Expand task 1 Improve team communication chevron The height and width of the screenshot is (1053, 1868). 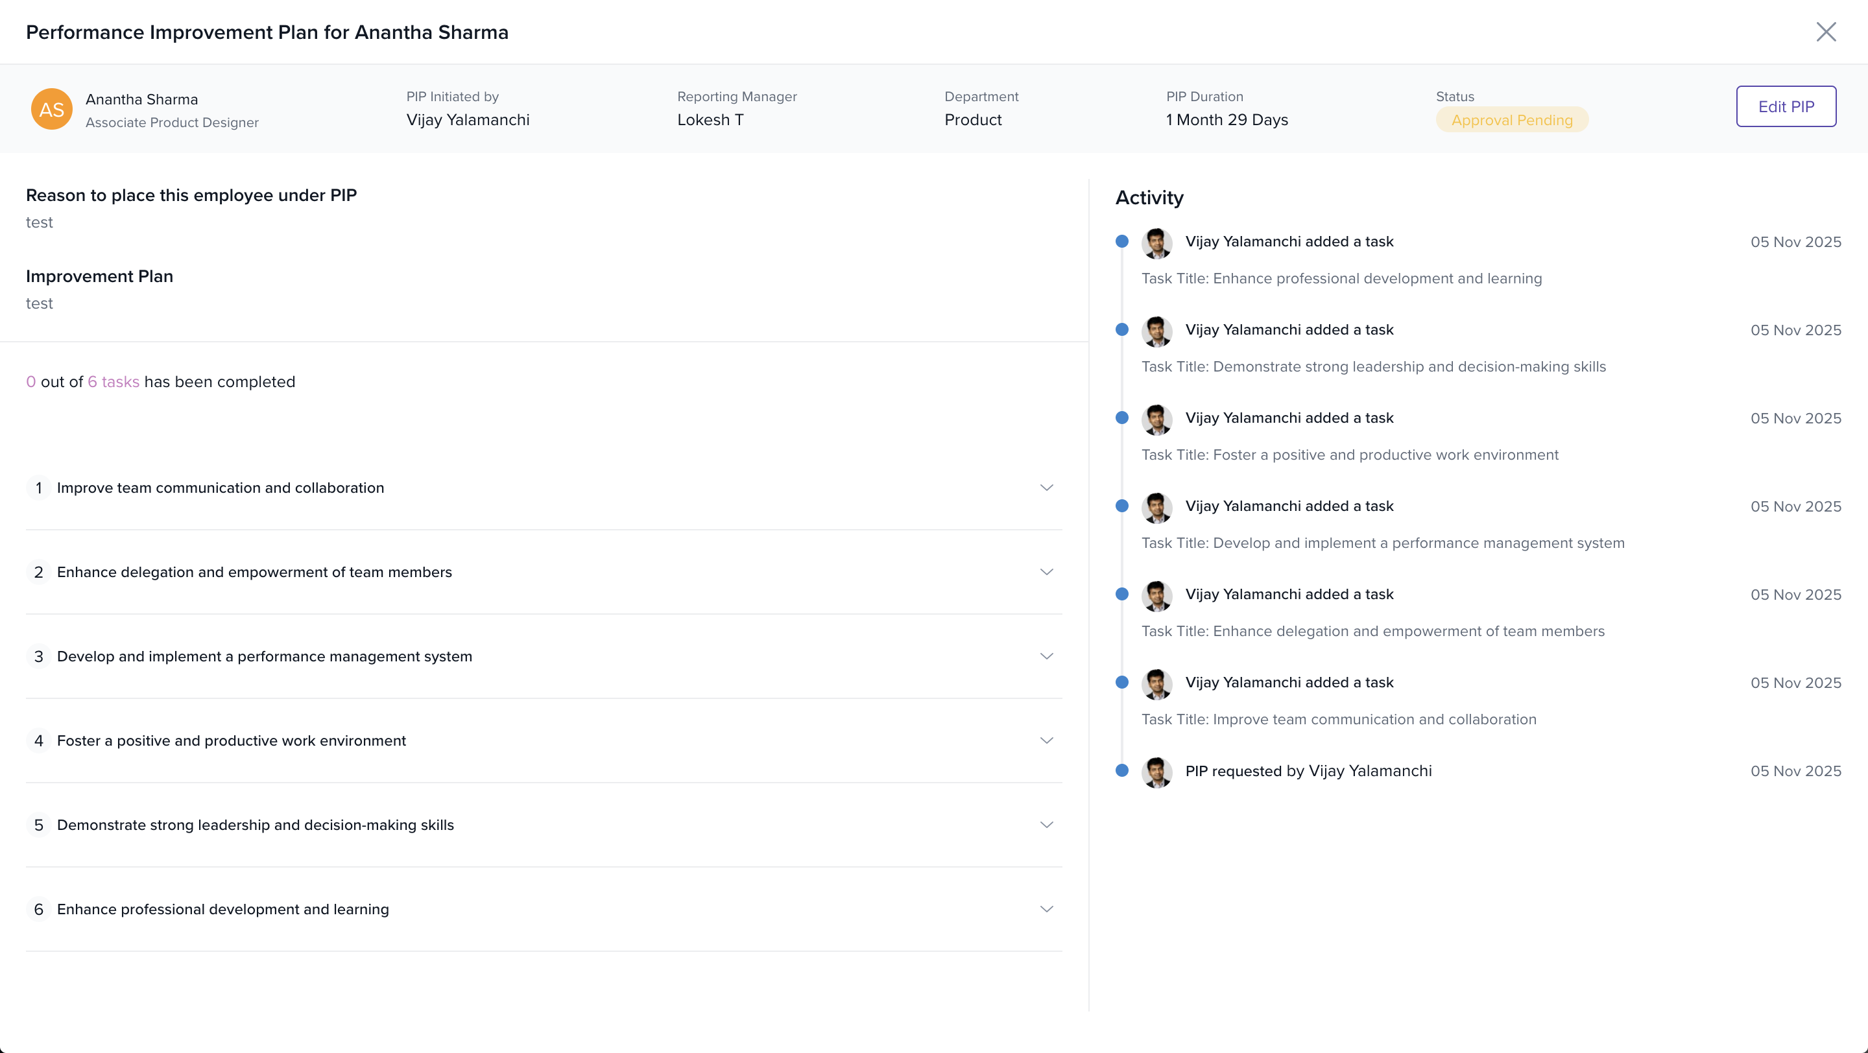(x=1046, y=488)
